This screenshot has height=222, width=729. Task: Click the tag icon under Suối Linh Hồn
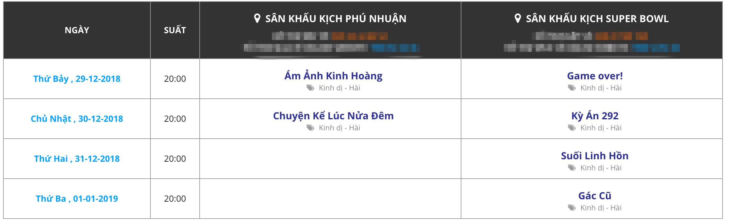(572, 168)
